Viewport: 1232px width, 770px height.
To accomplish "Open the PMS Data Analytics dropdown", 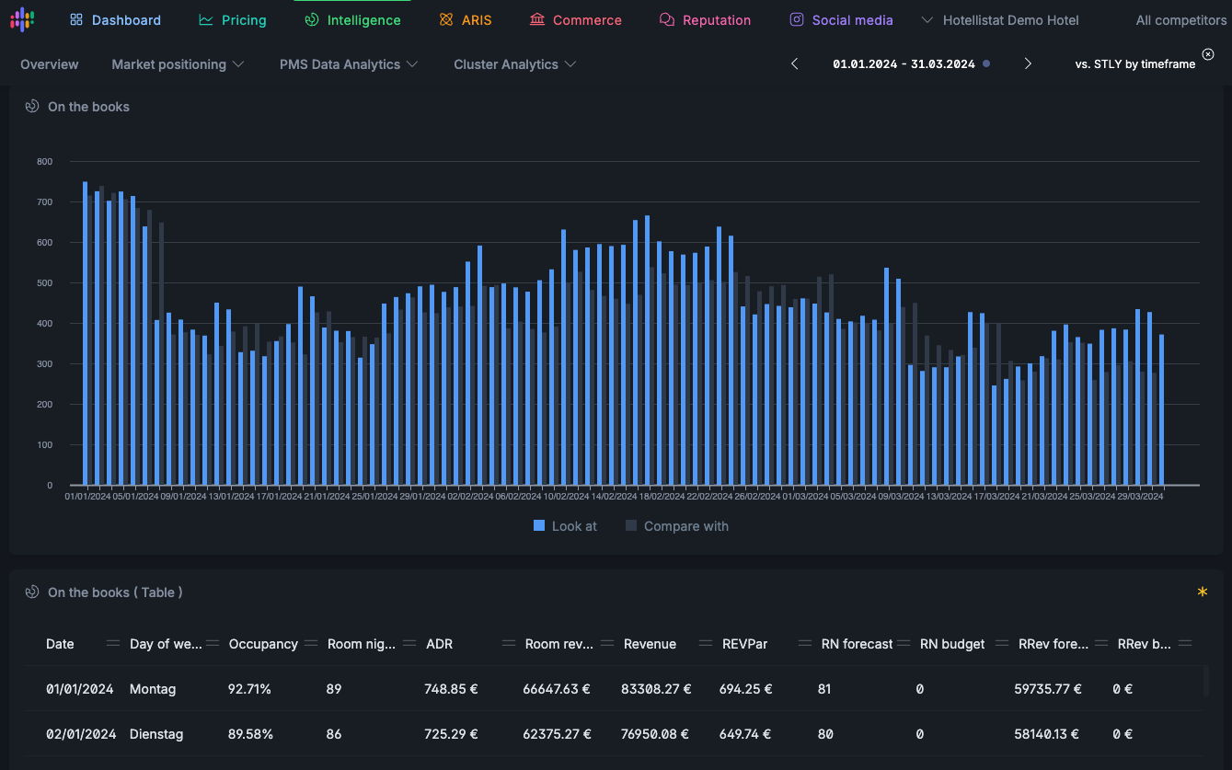I will [349, 64].
